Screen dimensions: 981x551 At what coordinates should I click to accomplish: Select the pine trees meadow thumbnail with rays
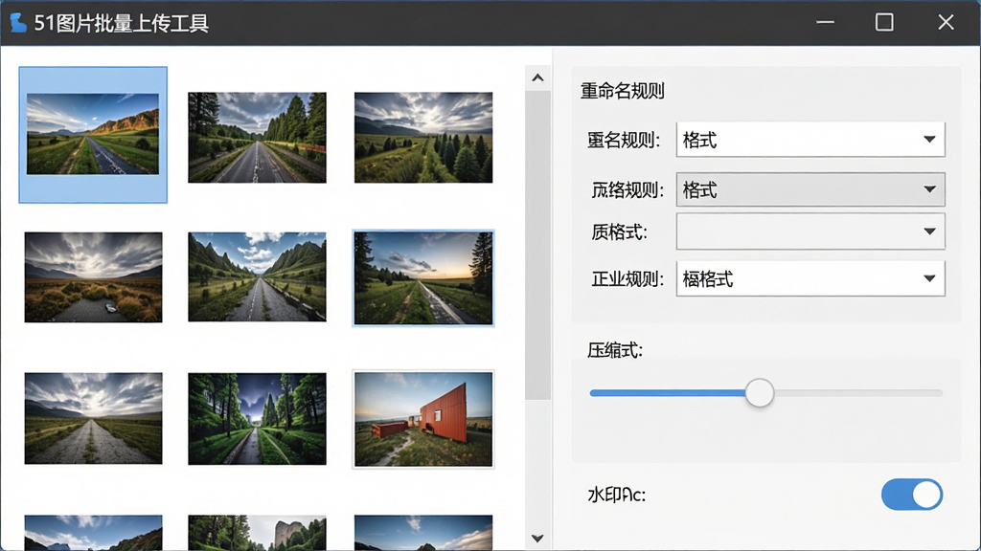[423, 138]
